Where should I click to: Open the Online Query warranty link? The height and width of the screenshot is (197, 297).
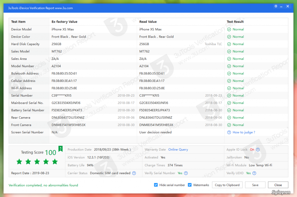[178, 150]
